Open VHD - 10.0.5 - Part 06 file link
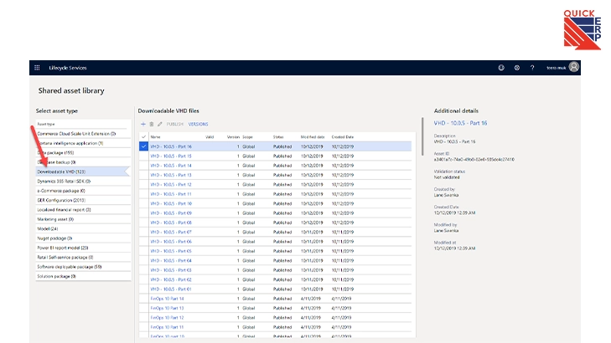 [x=171, y=242]
